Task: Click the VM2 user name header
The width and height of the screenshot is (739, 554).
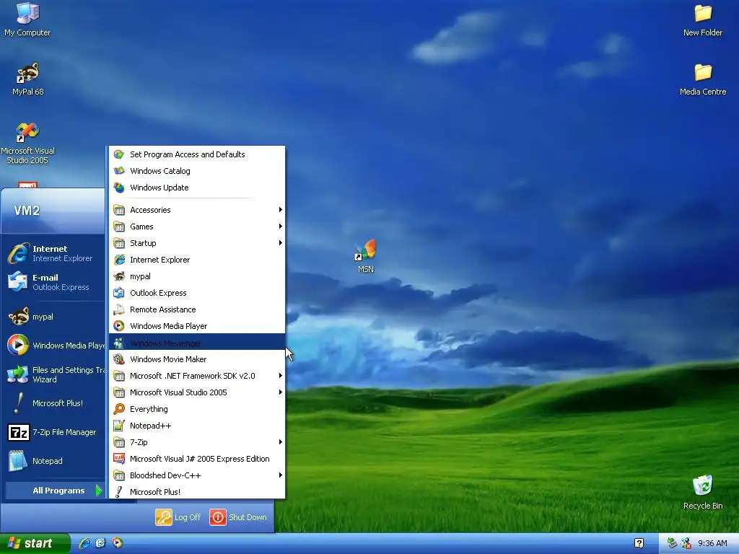Action: 27,211
